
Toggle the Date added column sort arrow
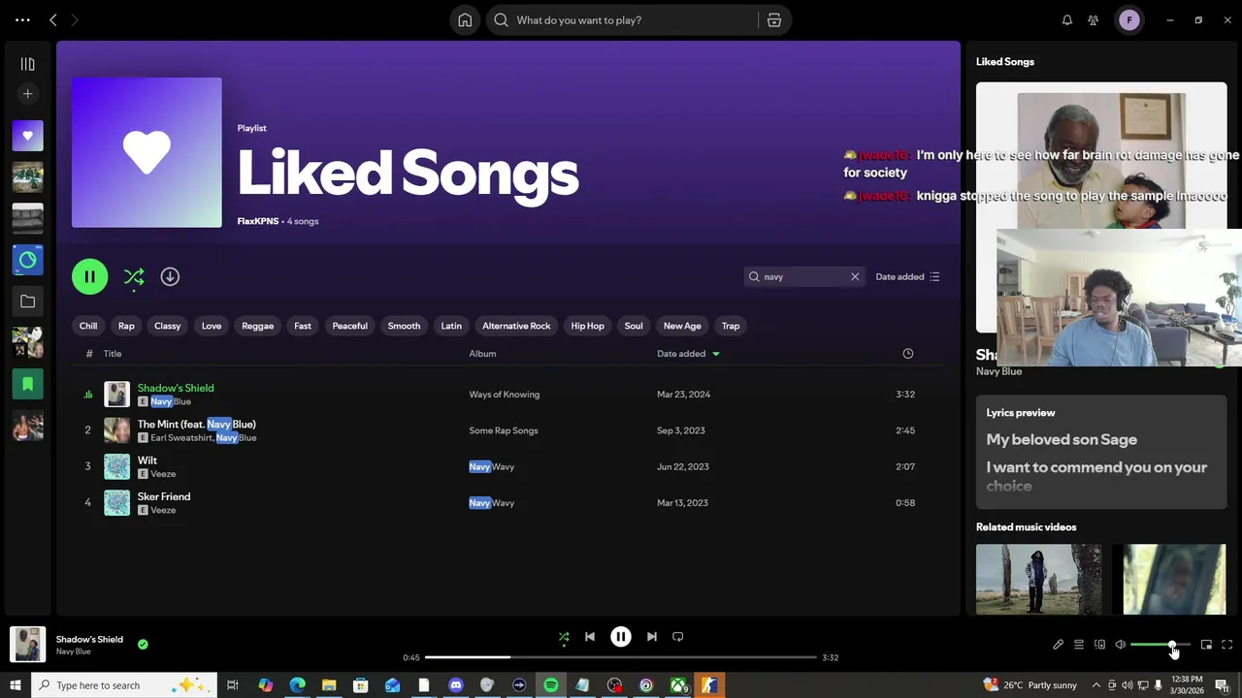pyautogui.click(x=716, y=354)
